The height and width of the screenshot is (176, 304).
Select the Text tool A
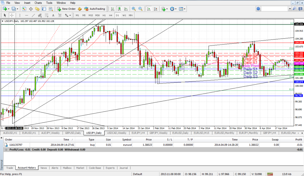pyautogui.click(x=53, y=15)
